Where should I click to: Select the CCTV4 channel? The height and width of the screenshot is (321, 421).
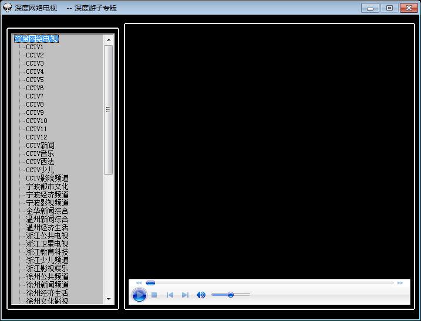point(35,72)
